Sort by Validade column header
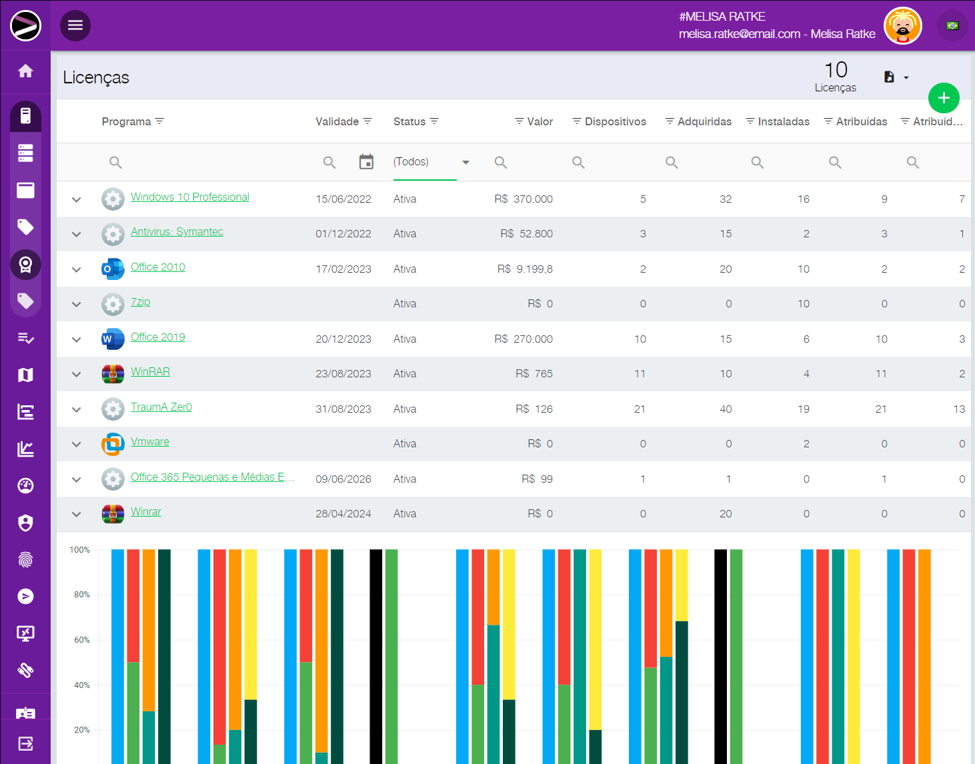 pos(337,121)
